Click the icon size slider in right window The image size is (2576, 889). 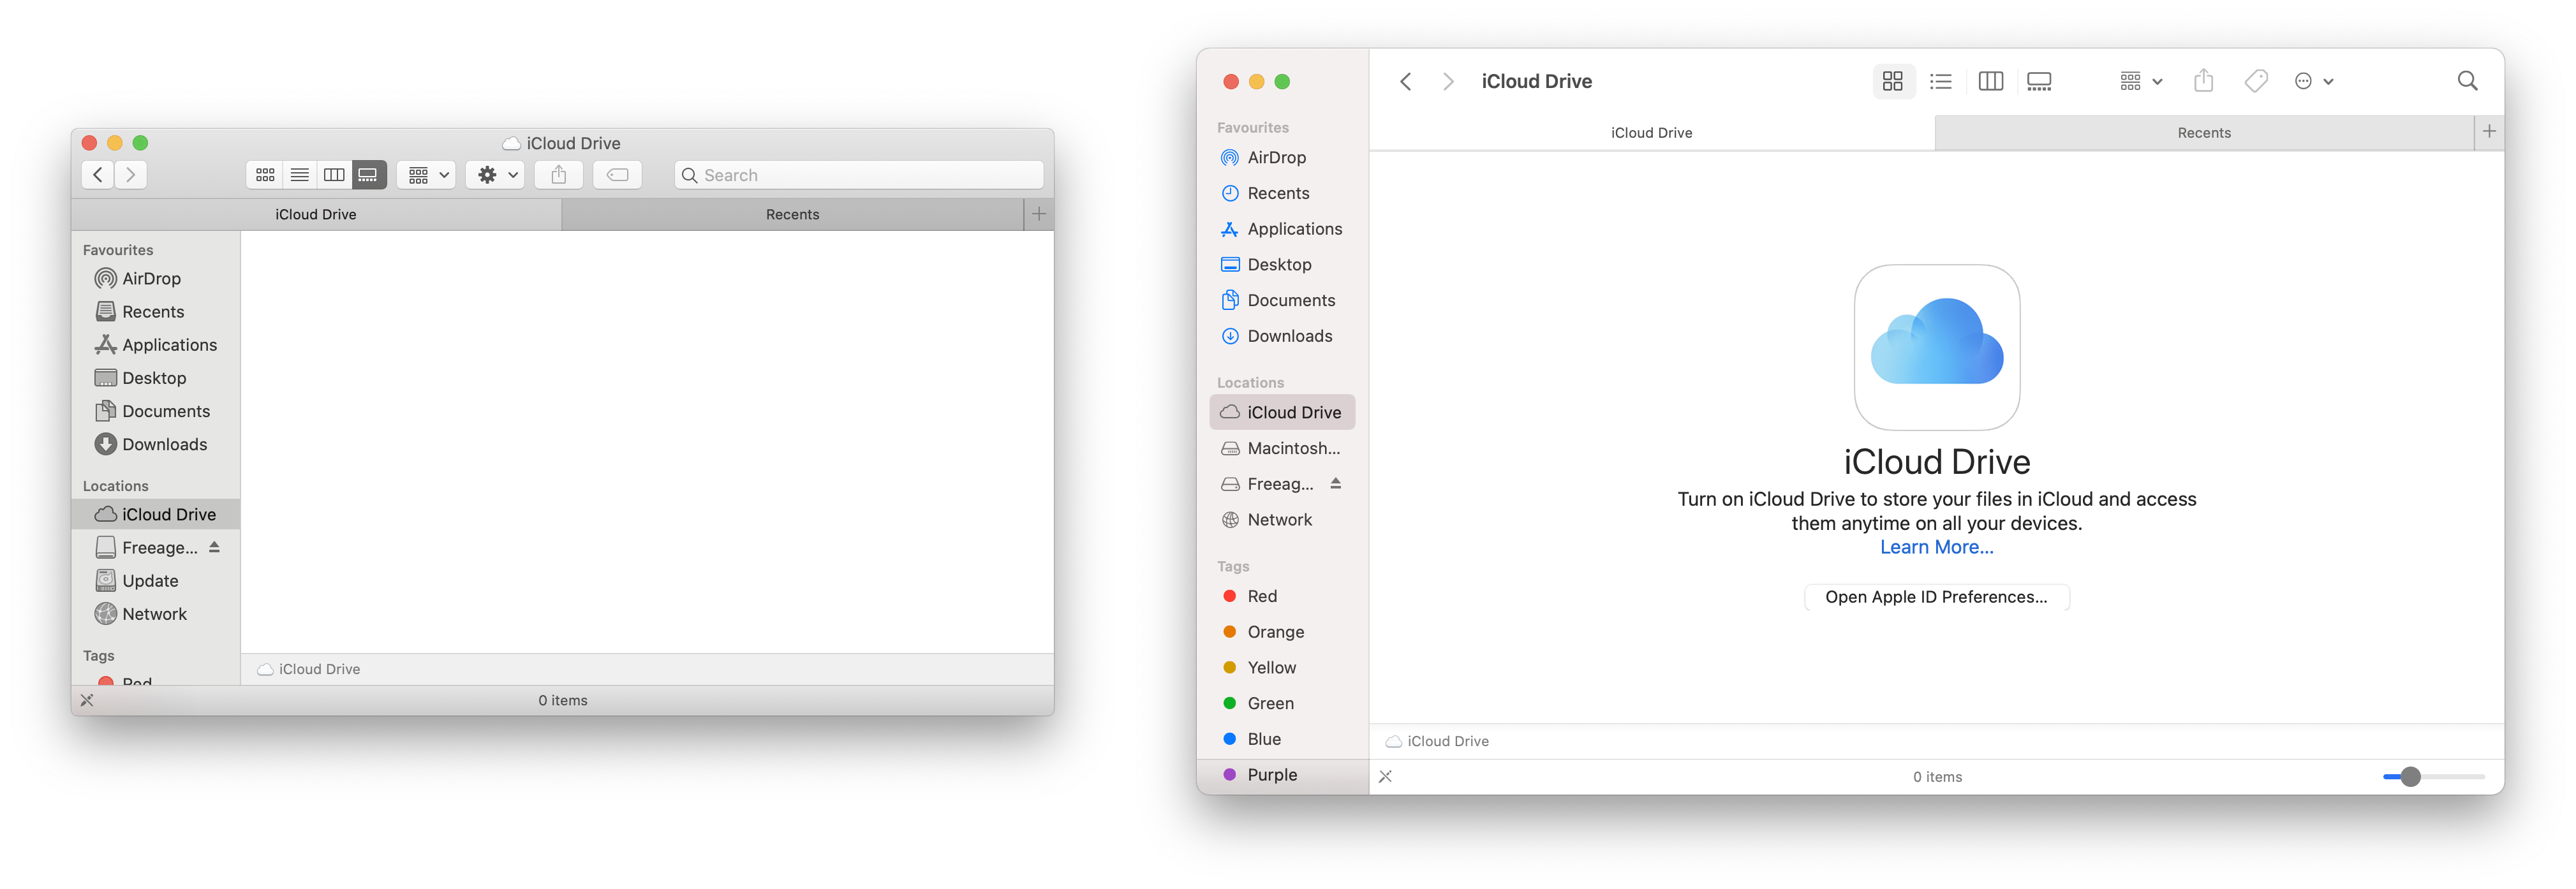pos(2433,776)
